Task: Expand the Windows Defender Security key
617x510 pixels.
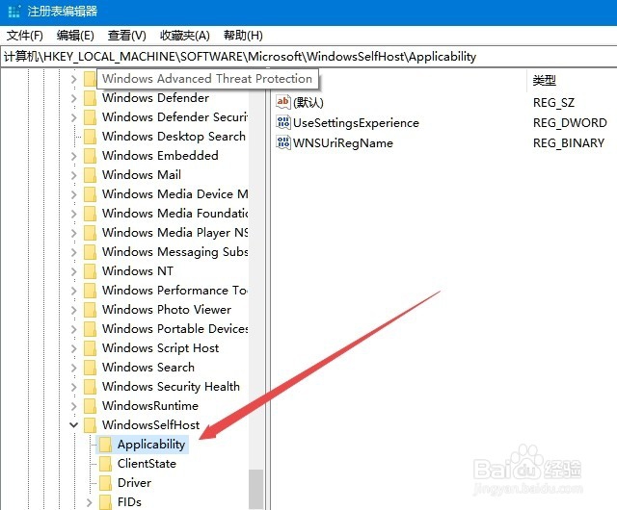Action: click(x=73, y=117)
